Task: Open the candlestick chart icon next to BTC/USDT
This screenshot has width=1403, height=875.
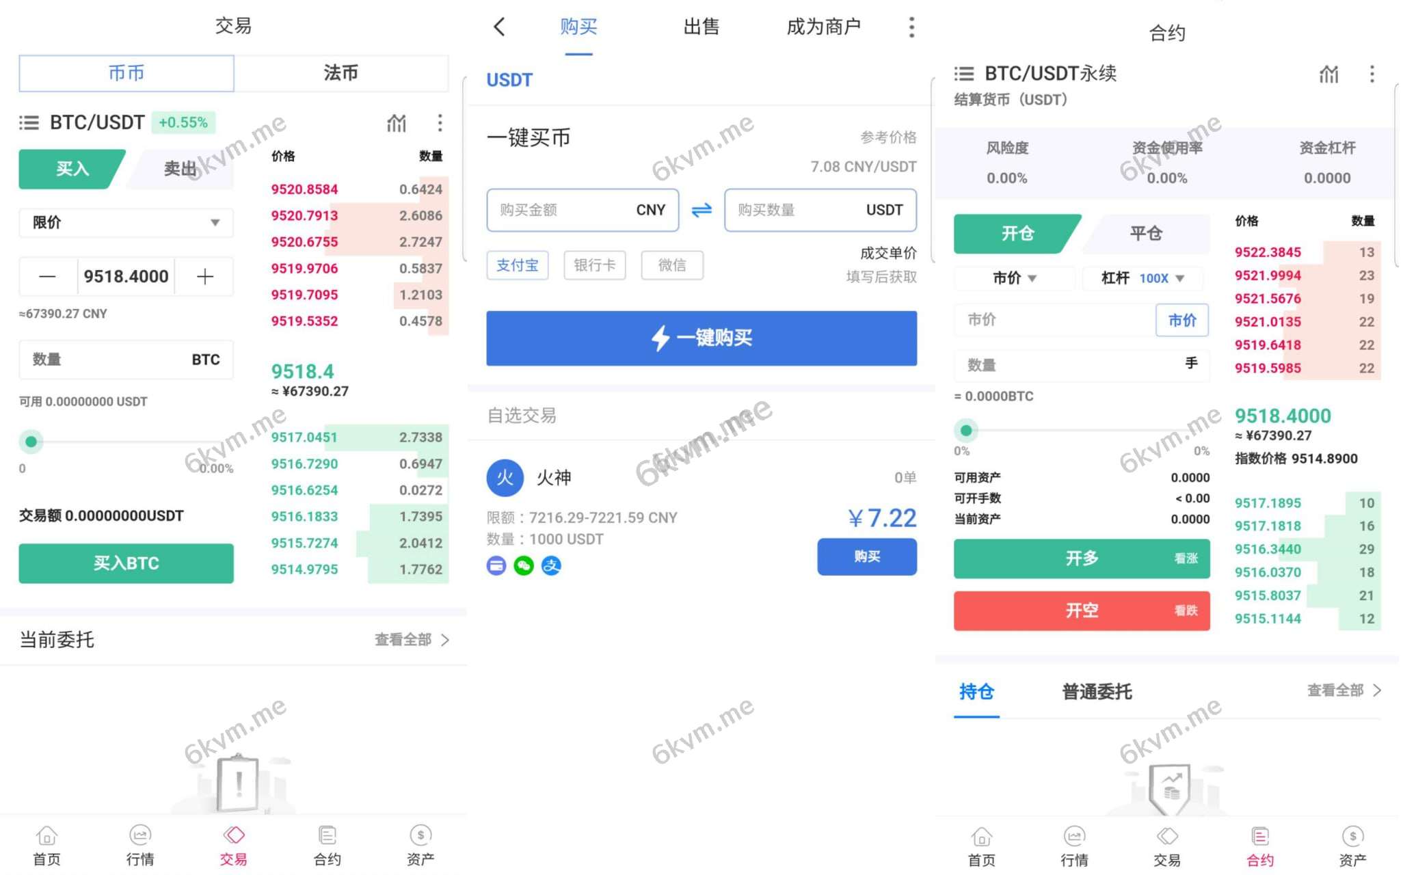Action: coord(397,123)
